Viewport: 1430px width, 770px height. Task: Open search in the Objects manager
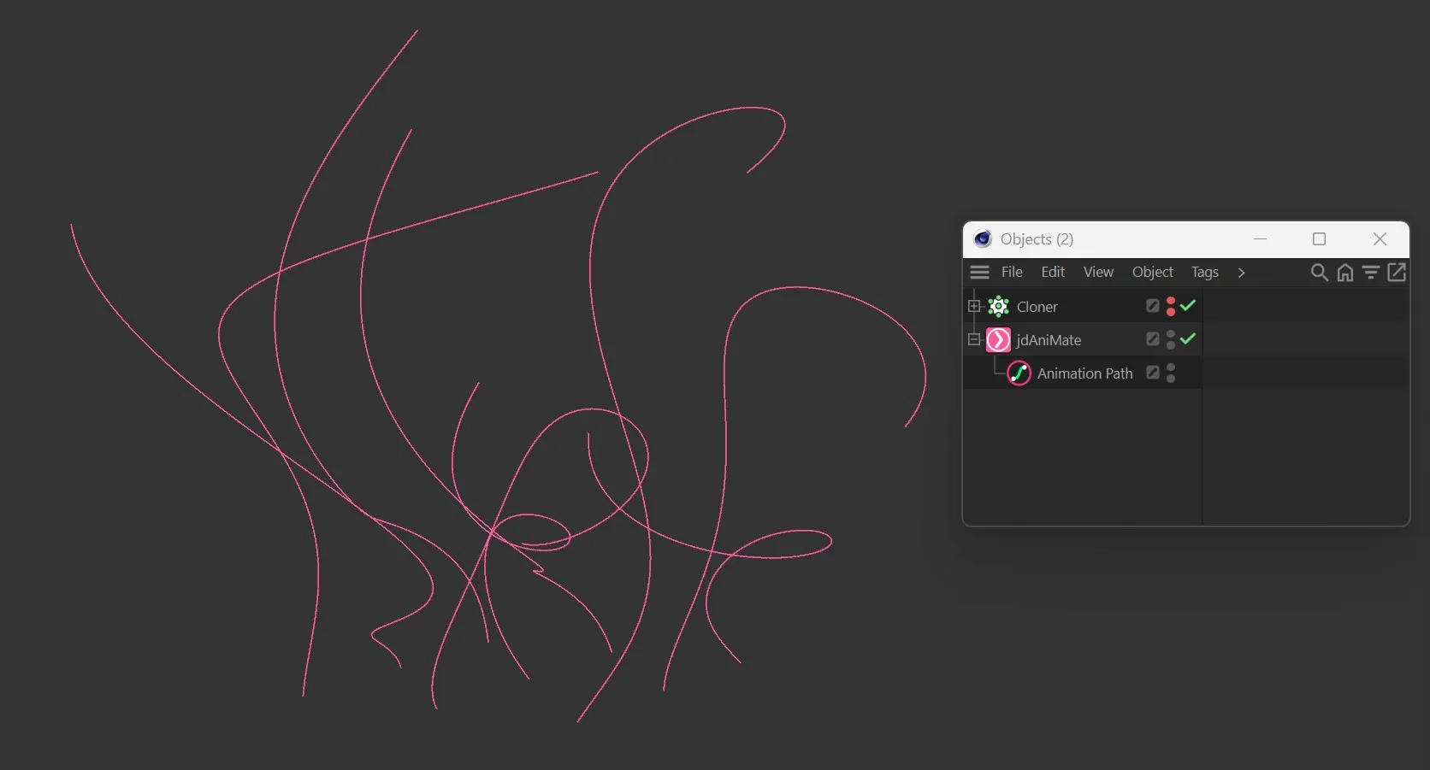[1320, 272]
